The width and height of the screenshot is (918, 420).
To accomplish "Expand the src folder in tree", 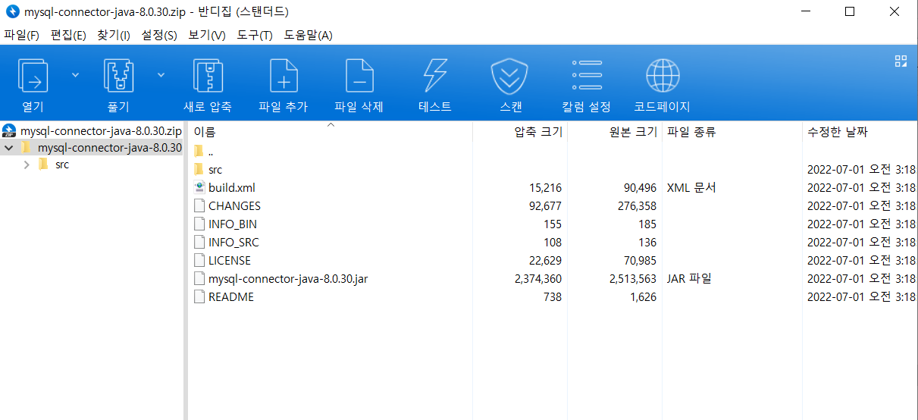I will pos(27,165).
